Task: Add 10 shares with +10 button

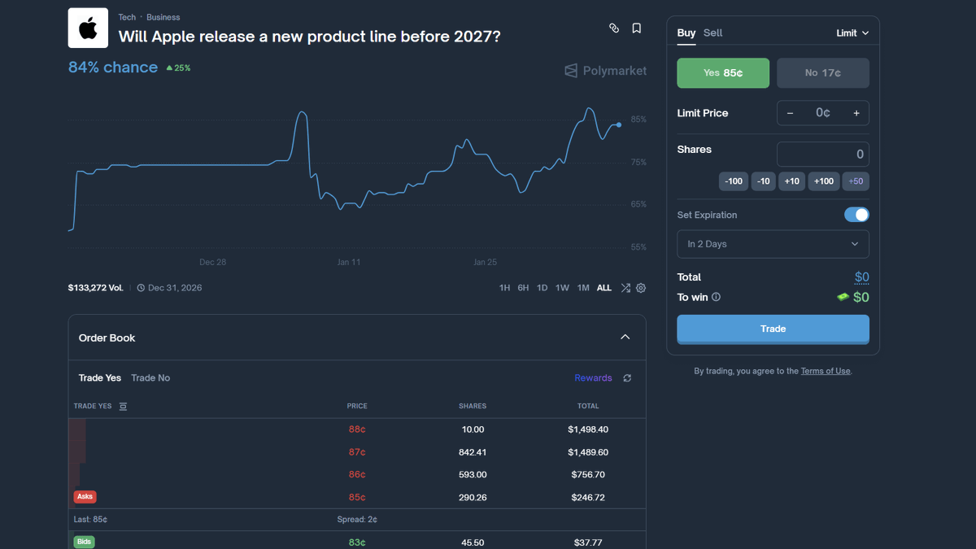Action: click(791, 181)
